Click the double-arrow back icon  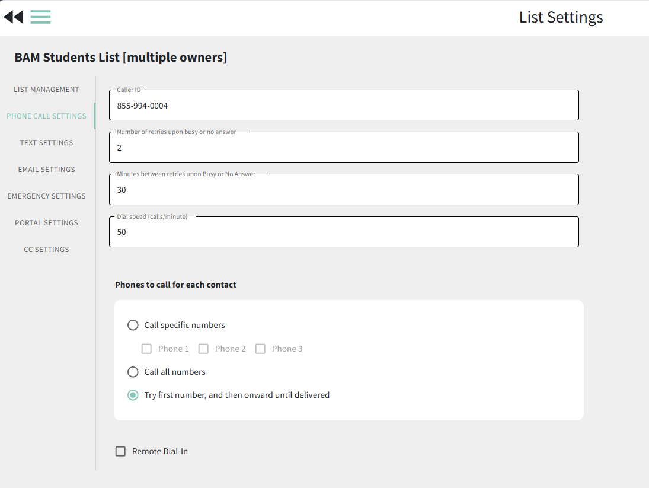click(x=13, y=17)
